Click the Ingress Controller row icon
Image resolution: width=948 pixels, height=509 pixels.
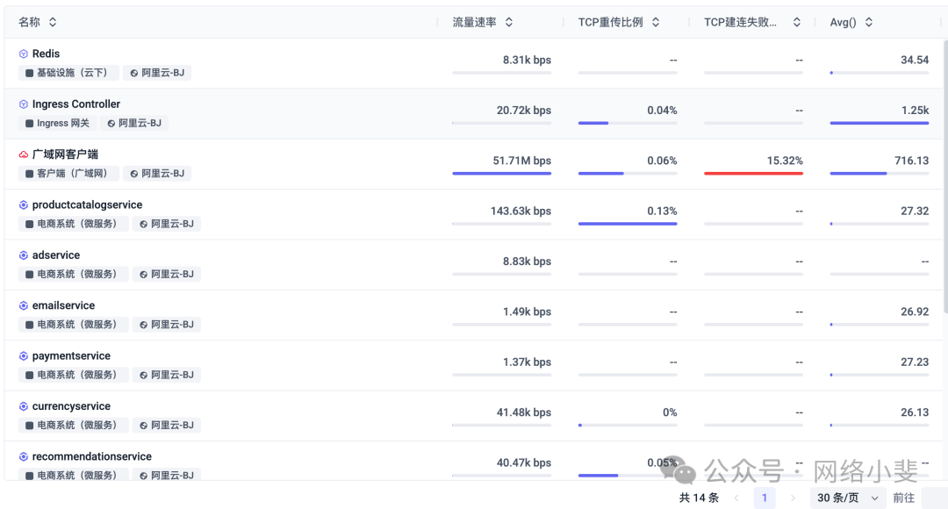[24, 104]
